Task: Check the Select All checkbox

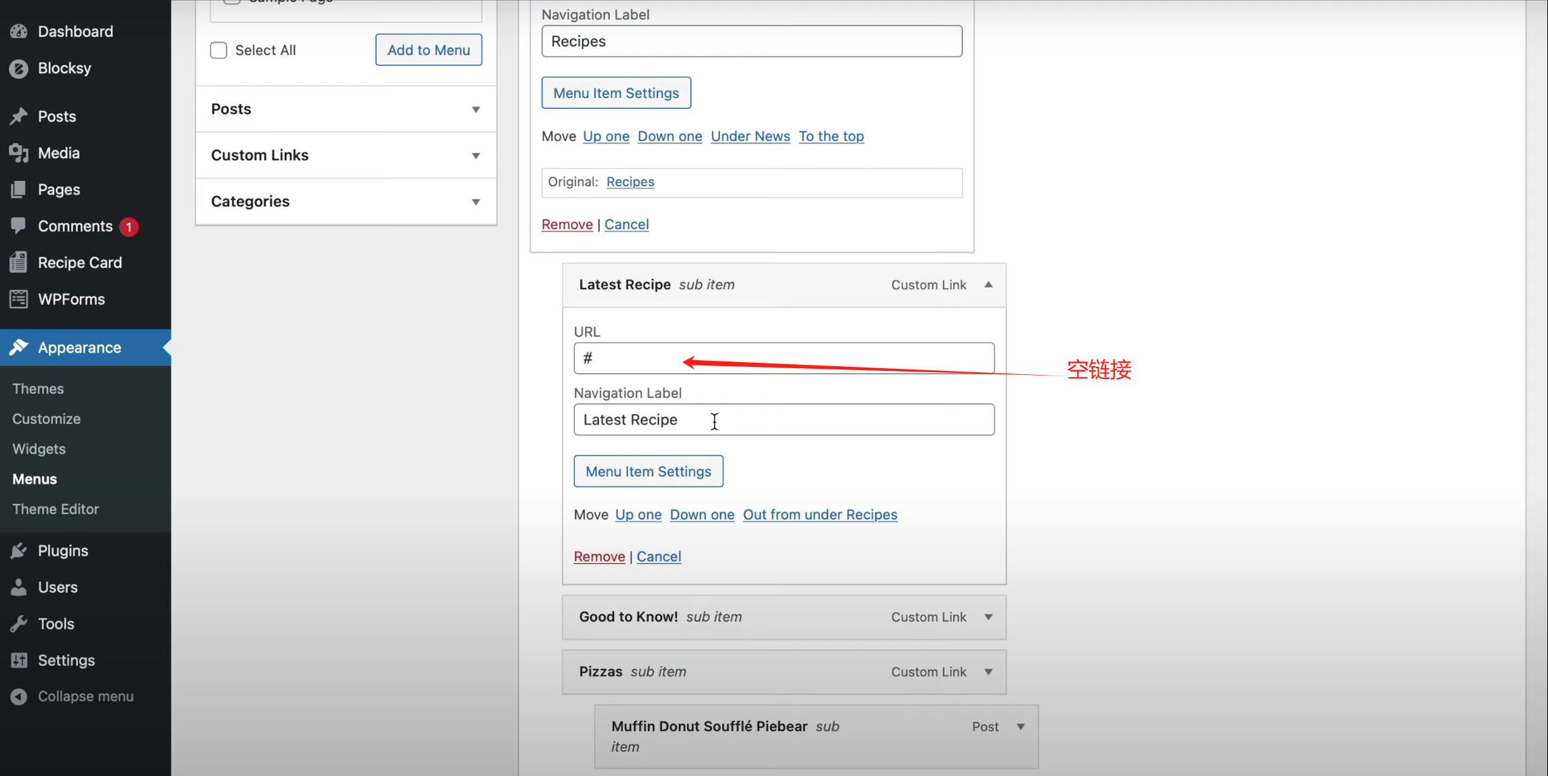Action: point(218,50)
